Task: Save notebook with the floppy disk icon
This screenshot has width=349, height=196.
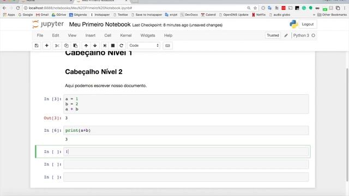Action: (x=37, y=46)
